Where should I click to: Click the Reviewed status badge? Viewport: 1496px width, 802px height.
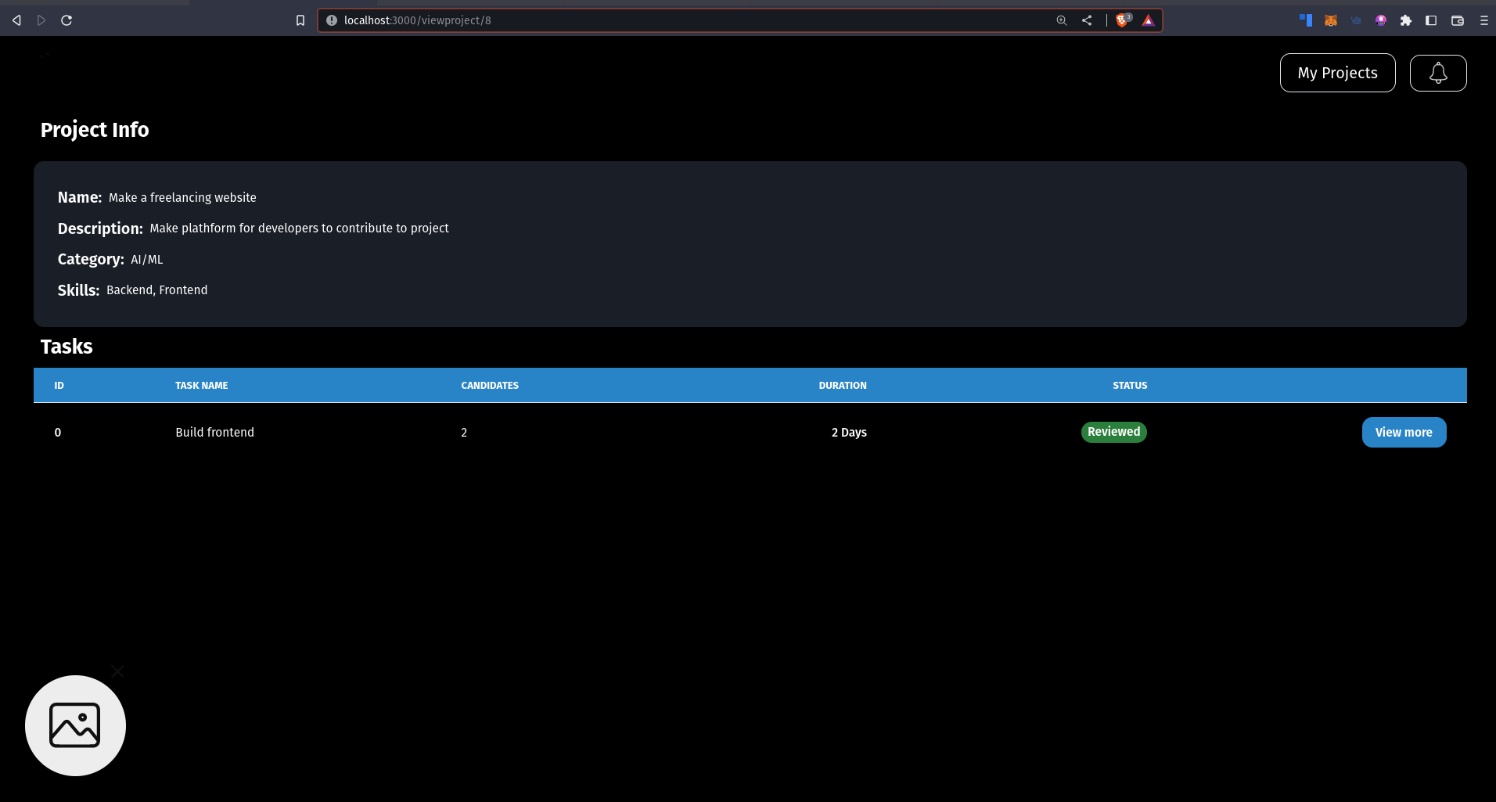pos(1113,432)
